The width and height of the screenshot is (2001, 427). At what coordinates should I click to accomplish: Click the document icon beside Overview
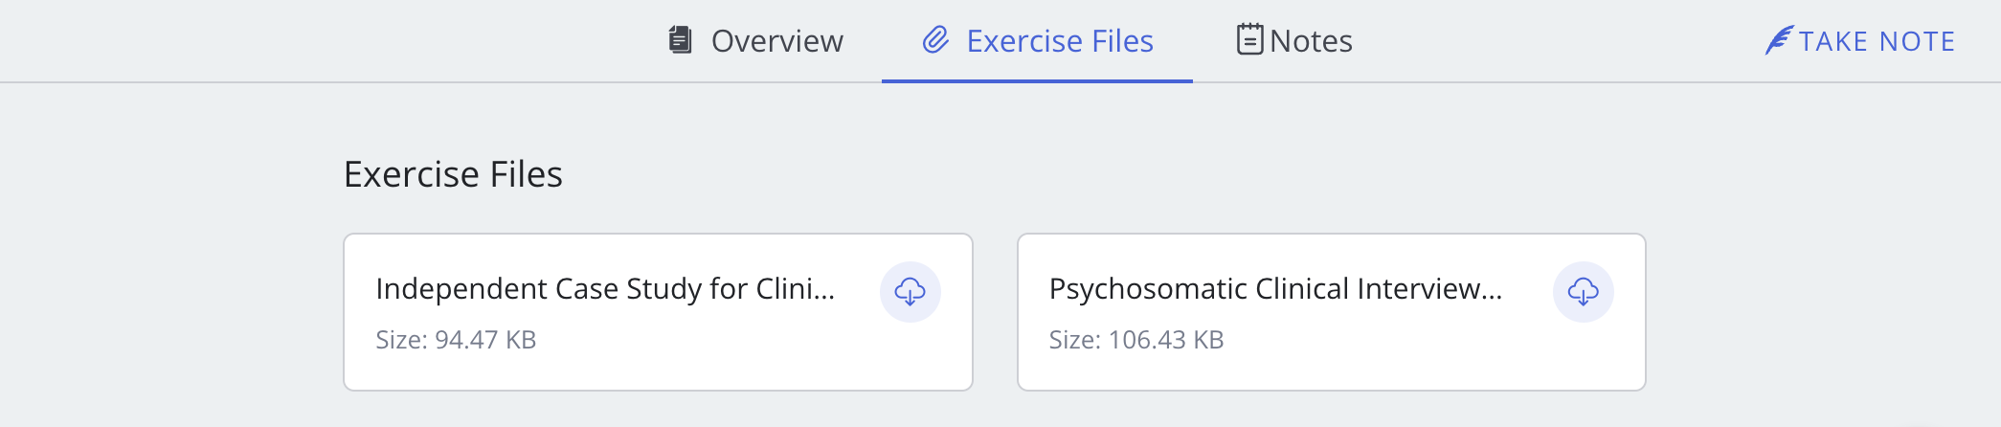pyautogui.click(x=680, y=40)
